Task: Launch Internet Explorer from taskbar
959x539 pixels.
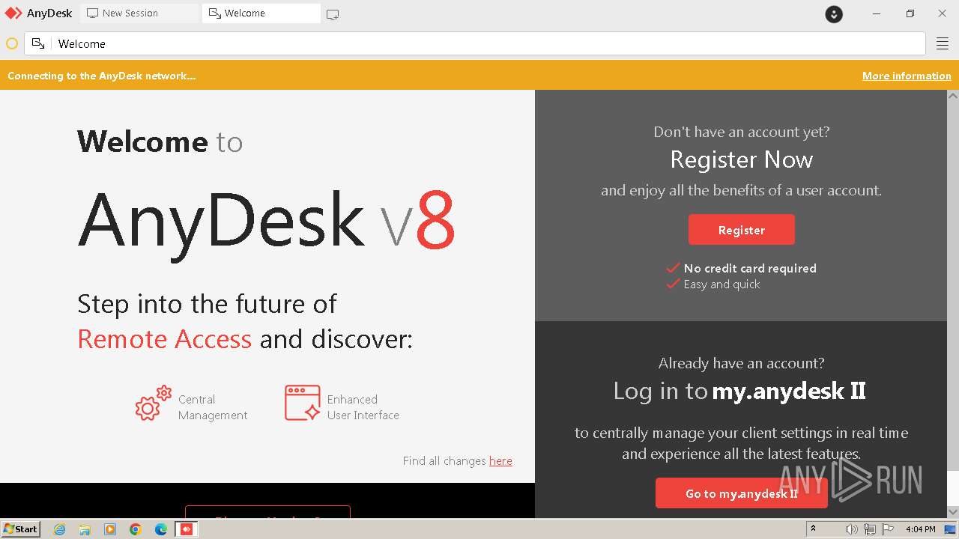Action: [x=60, y=529]
